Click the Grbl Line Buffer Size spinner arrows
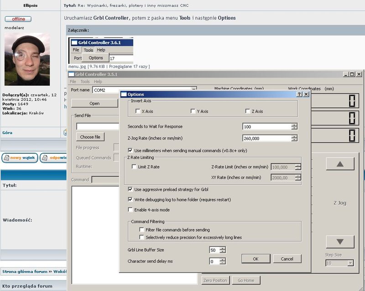The height and width of the screenshot is (291, 365). [x=223, y=250]
